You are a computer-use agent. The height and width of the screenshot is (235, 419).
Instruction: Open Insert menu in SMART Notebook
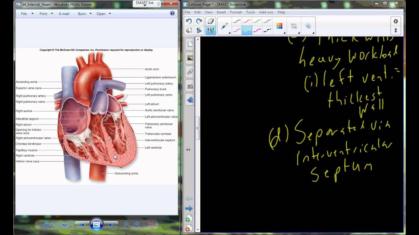(221, 12)
